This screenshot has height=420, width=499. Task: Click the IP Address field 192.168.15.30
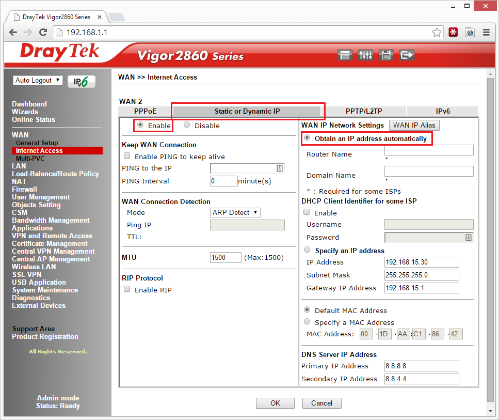point(422,262)
